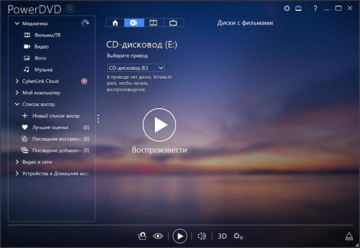Toggle 3D playback mode
This screenshot has height=248, width=360.
223,236
